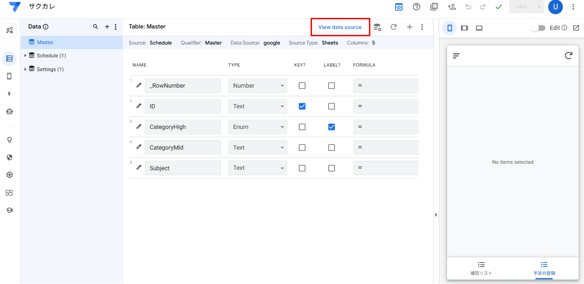
Task: Open type dropdown for CategoryHigh column
Action: click(257, 127)
